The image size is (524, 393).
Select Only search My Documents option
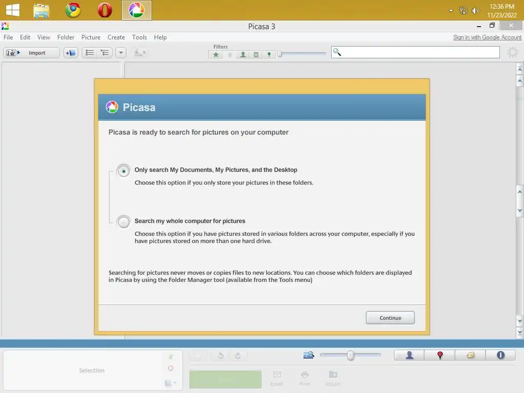click(124, 171)
